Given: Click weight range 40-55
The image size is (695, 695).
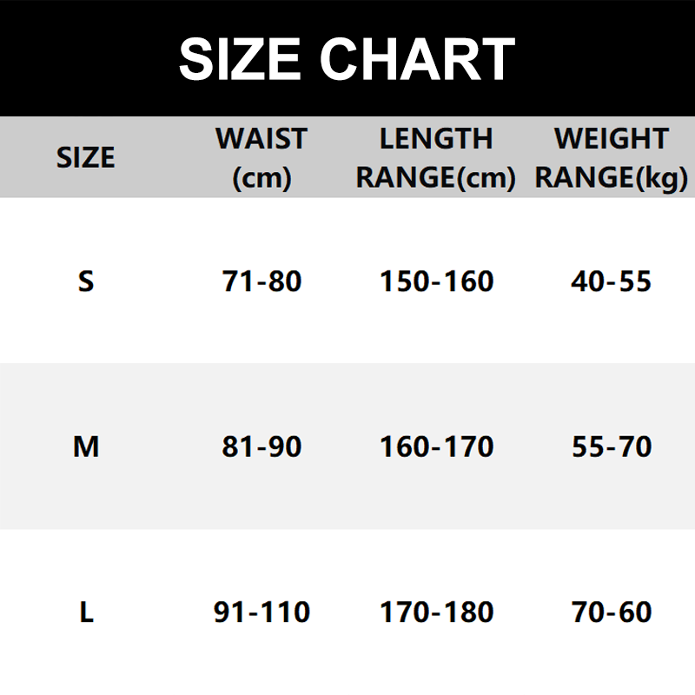Looking at the screenshot, I should coord(611,281).
